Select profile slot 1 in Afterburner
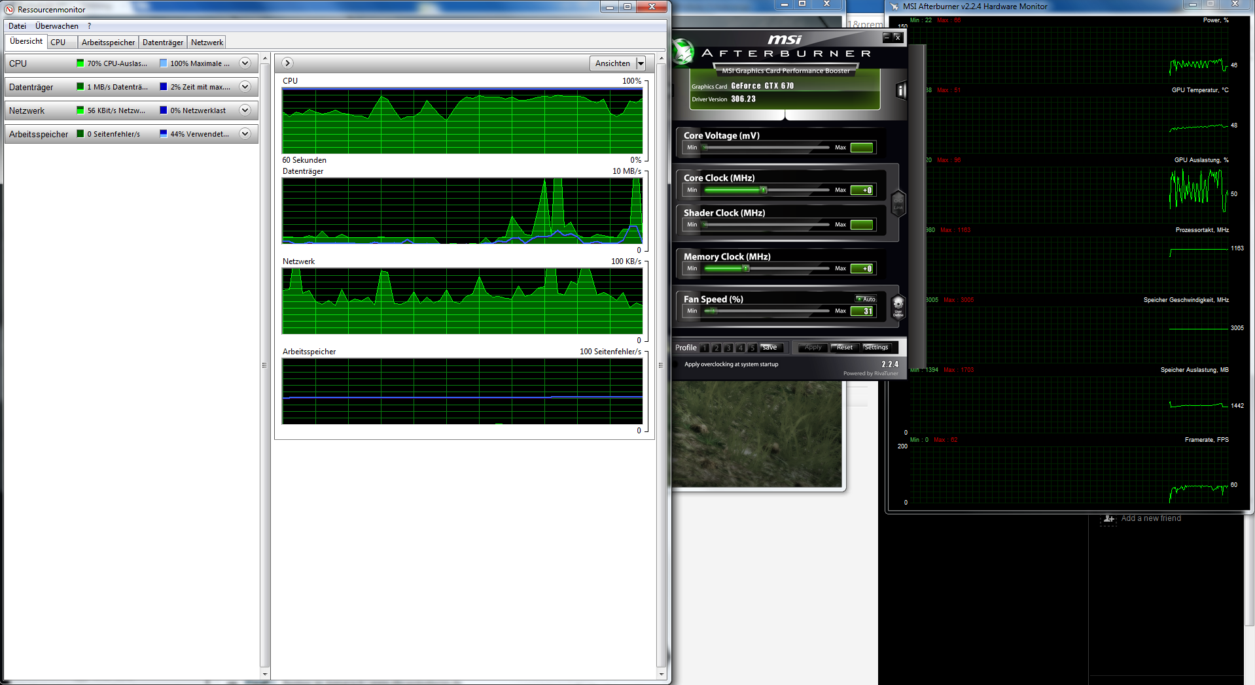Screen dimensions: 1255x685 tap(705, 348)
